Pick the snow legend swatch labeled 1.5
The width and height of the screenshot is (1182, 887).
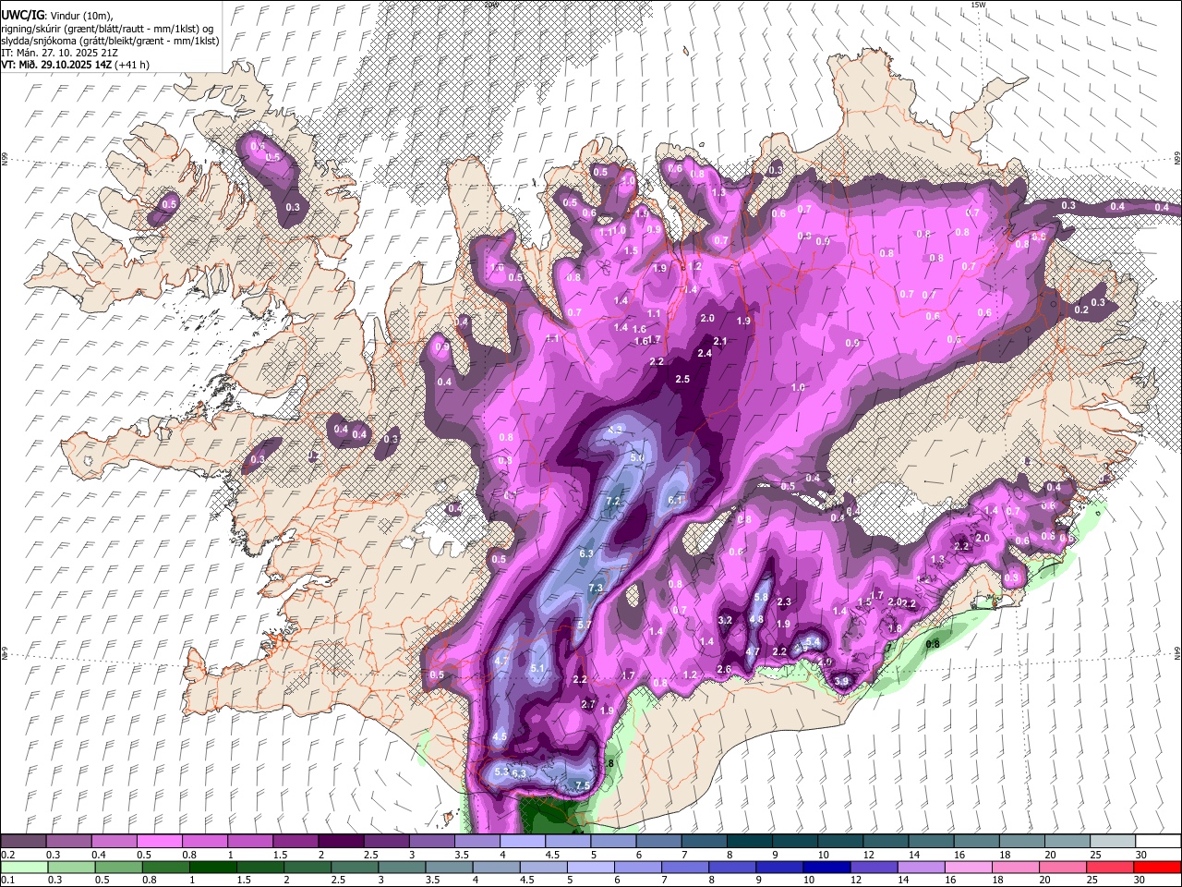[x=295, y=842]
